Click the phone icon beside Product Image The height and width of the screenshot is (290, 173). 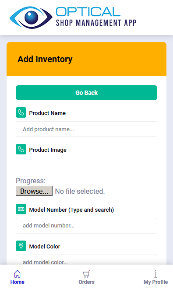point(21,149)
